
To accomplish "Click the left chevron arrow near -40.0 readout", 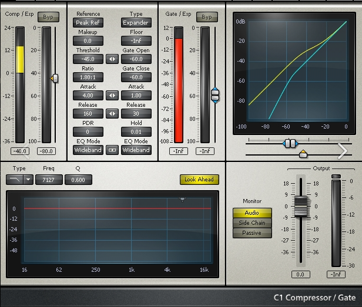I will [26, 151].
